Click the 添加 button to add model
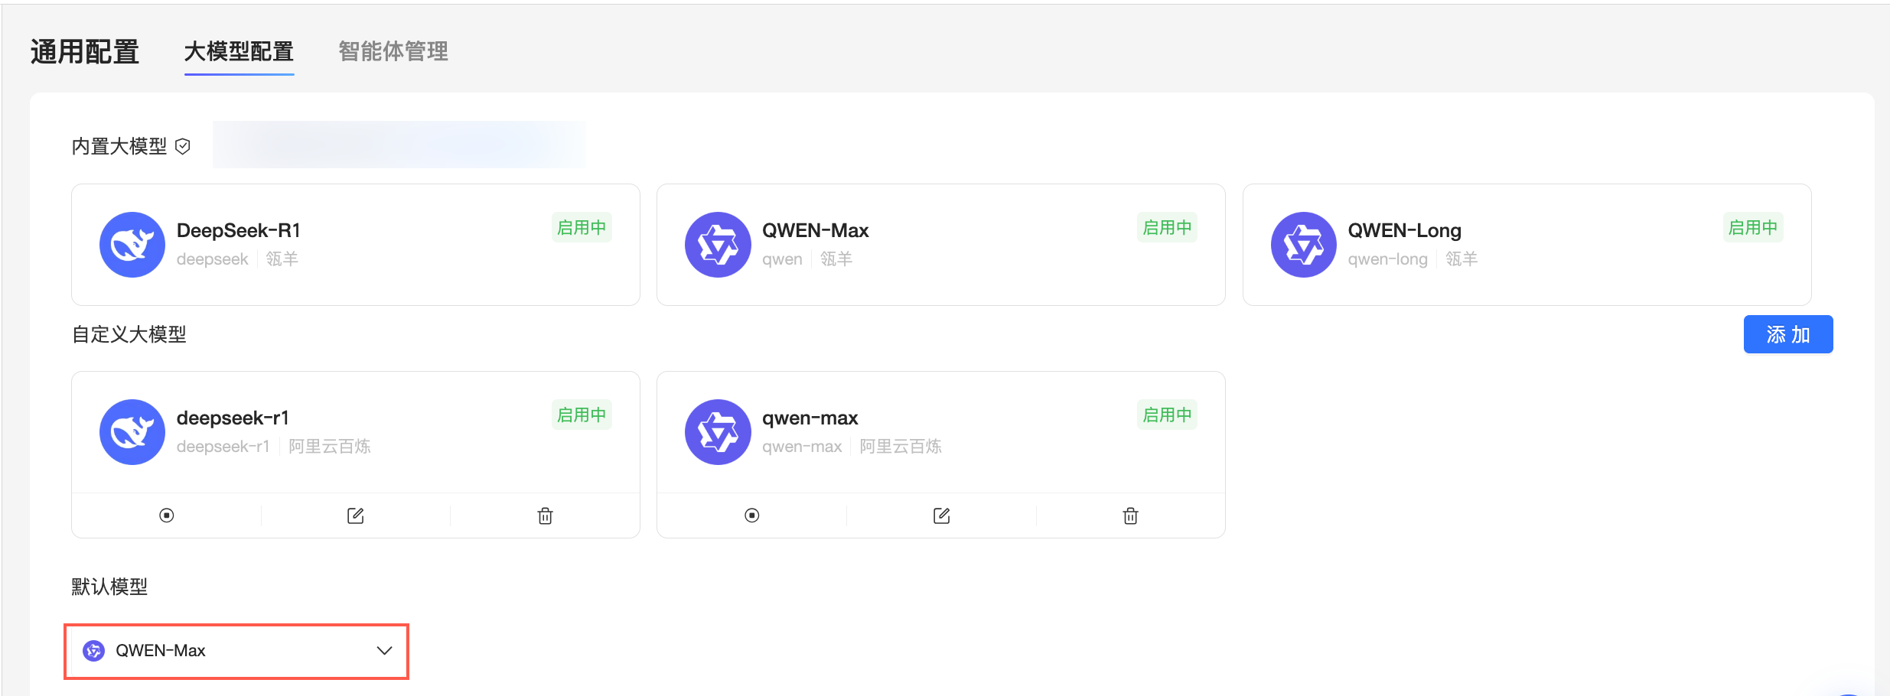This screenshot has height=696, width=1890. [1788, 334]
